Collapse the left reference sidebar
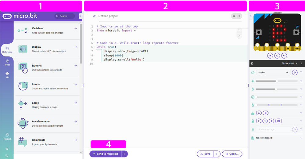Screen dimensions: 305x159 (x=81, y=16)
